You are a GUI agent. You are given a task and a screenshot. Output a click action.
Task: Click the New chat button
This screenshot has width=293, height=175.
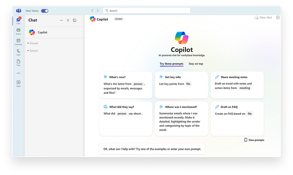[x=263, y=18]
